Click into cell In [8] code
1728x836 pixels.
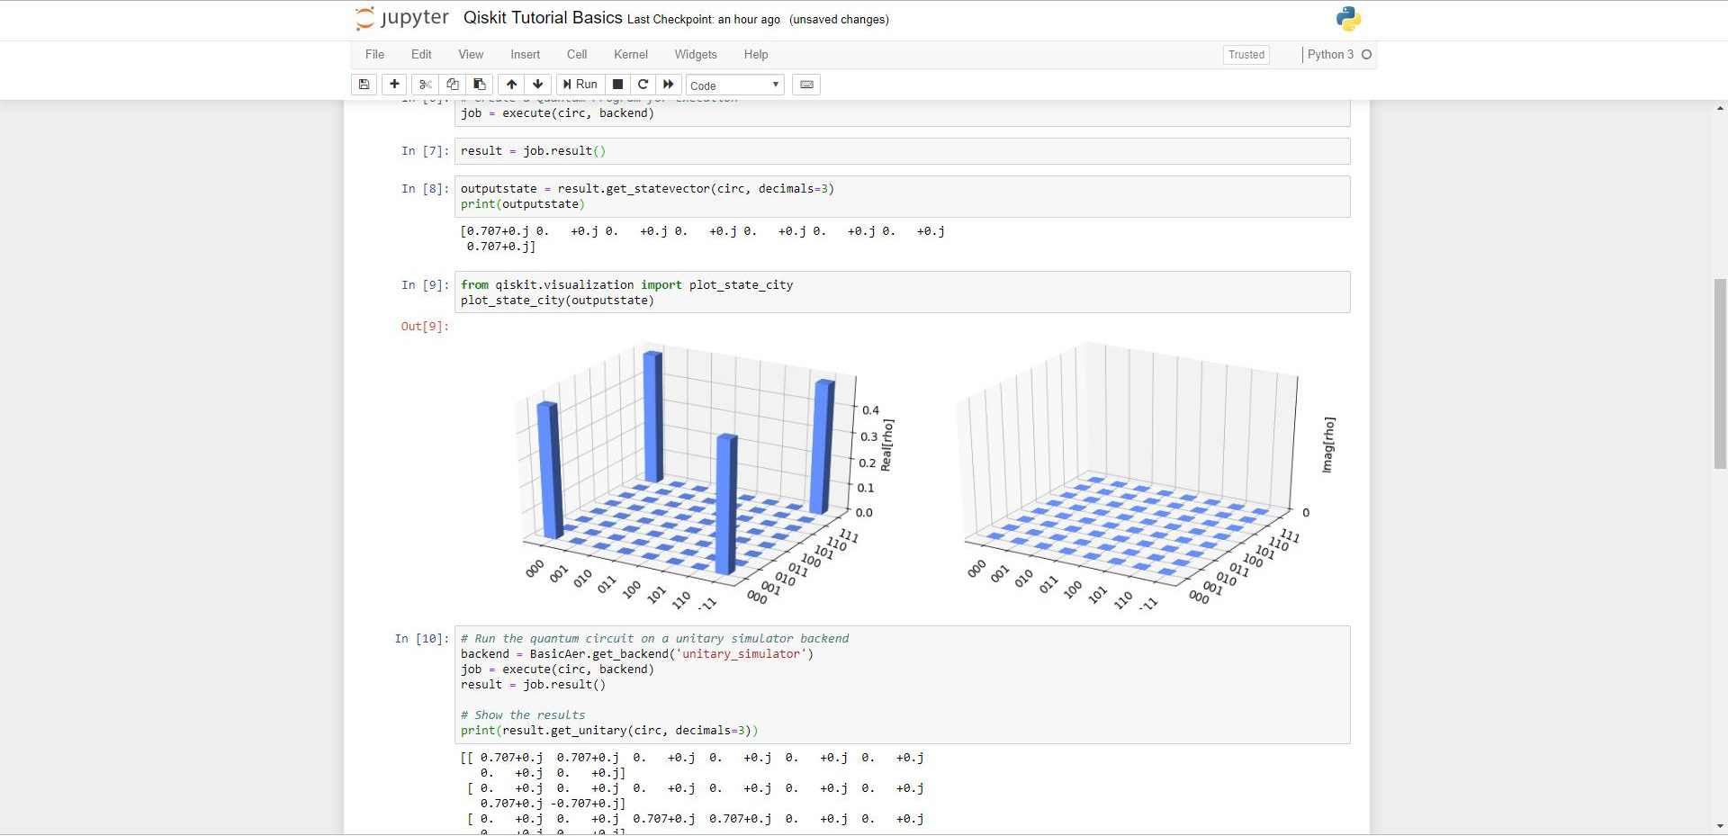(902, 196)
